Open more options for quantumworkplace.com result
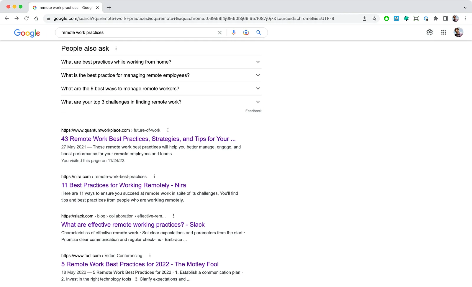The width and height of the screenshot is (472, 287). [168, 130]
